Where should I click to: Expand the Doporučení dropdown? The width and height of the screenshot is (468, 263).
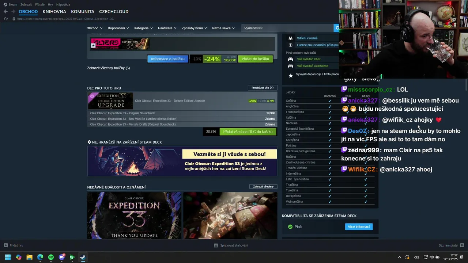[118, 28]
